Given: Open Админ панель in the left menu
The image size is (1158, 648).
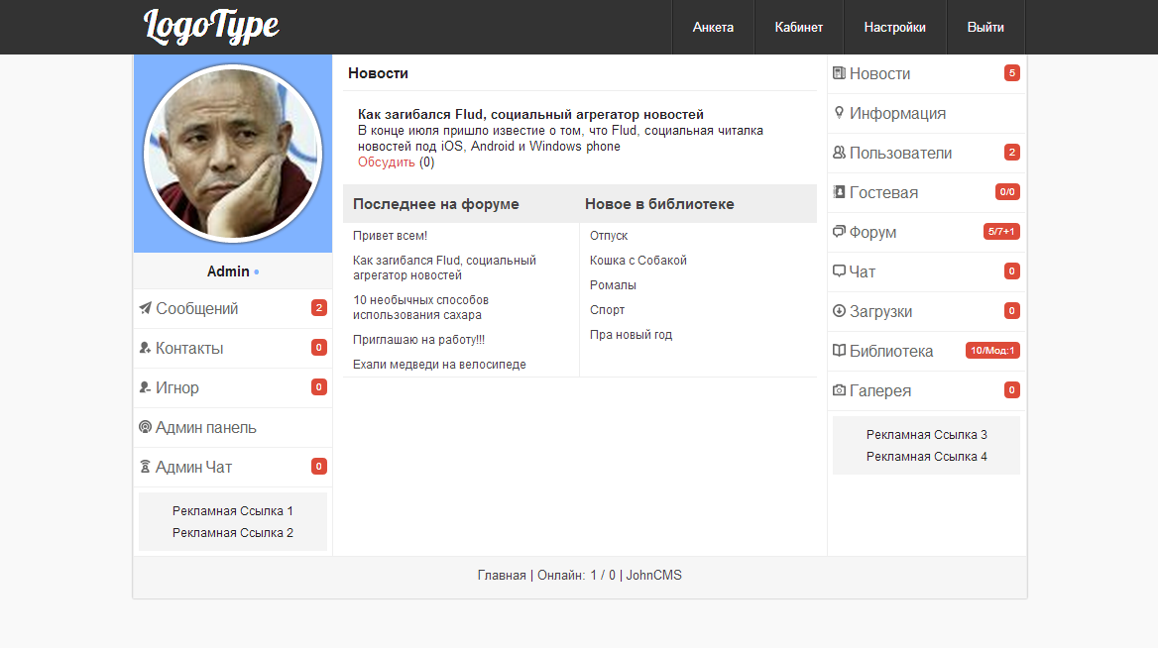Looking at the screenshot, I should [x=233, y=427].
